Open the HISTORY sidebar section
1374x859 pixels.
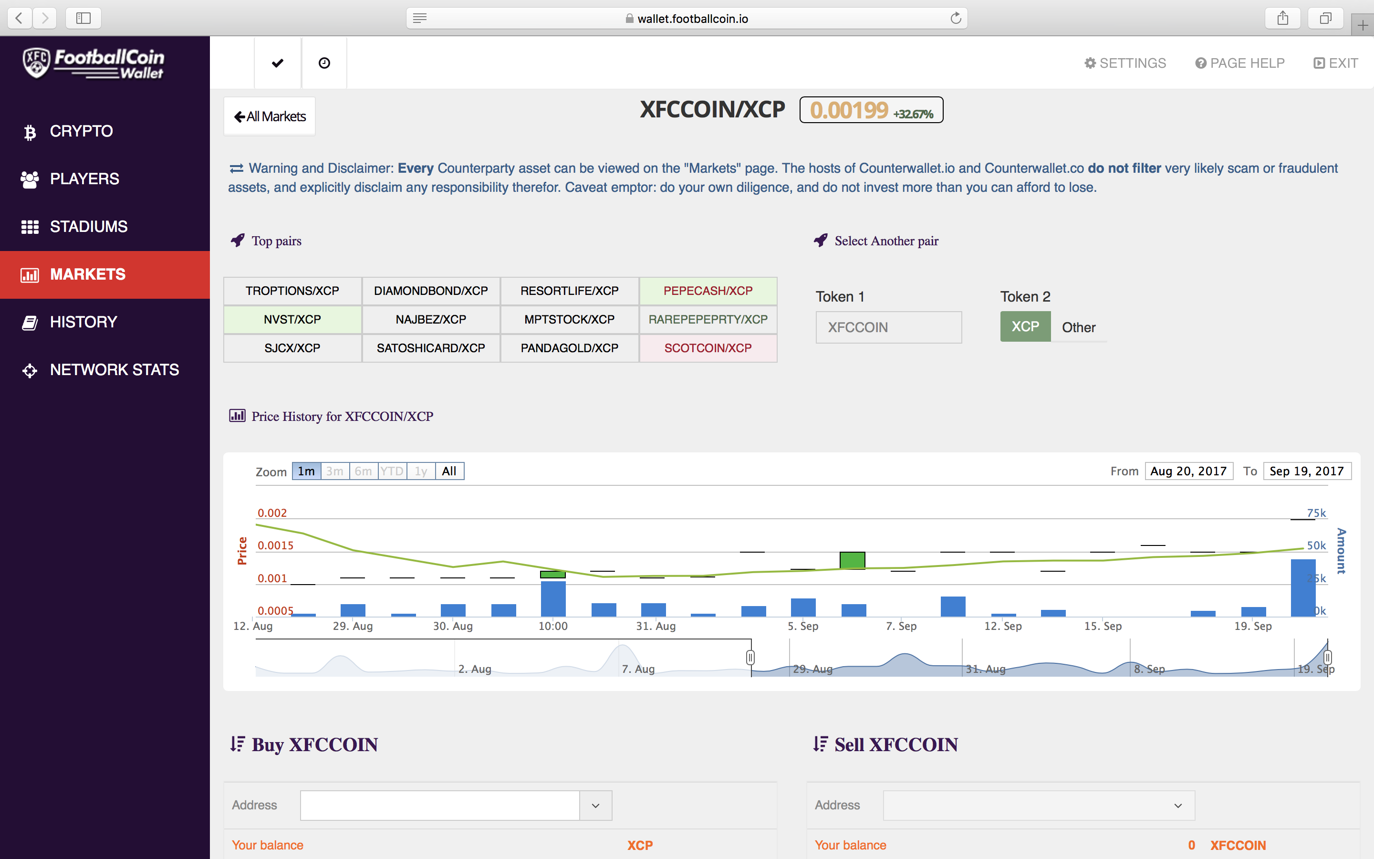coord(105,322)
